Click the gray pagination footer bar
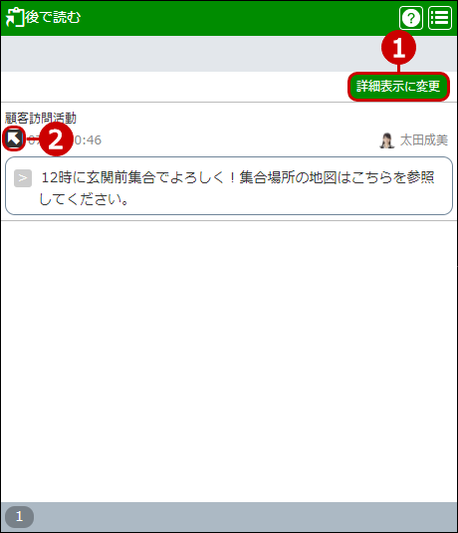The height and width of the screenshot is (533, 458). (229, 517)
